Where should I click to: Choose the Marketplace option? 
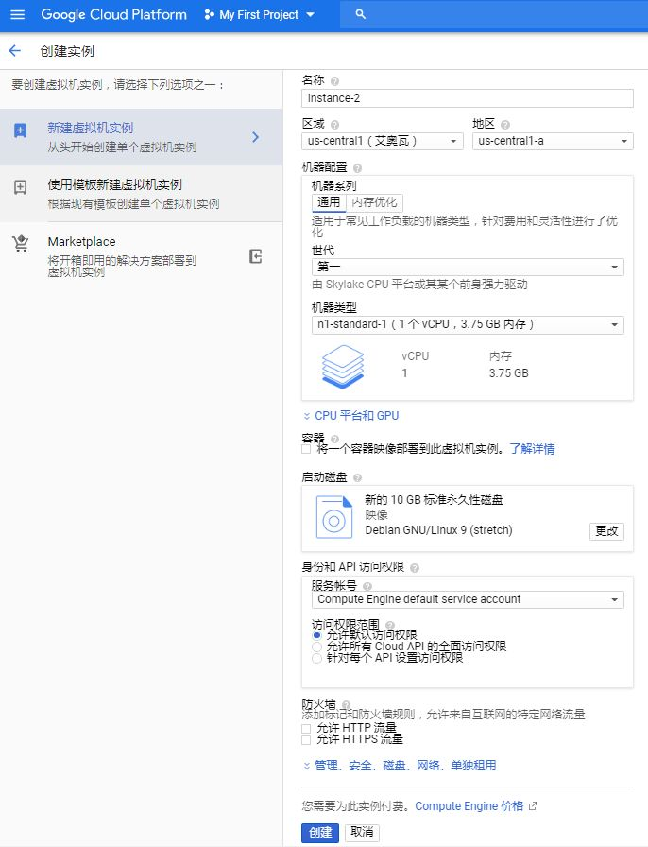(141, 255)
